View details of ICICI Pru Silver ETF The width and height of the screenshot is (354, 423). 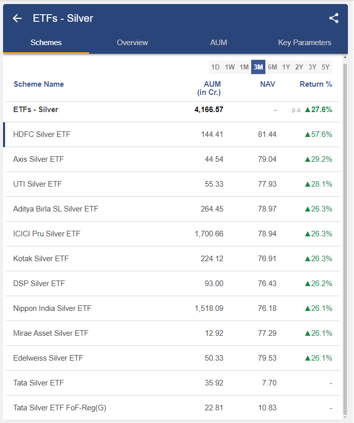pos(49,234)
